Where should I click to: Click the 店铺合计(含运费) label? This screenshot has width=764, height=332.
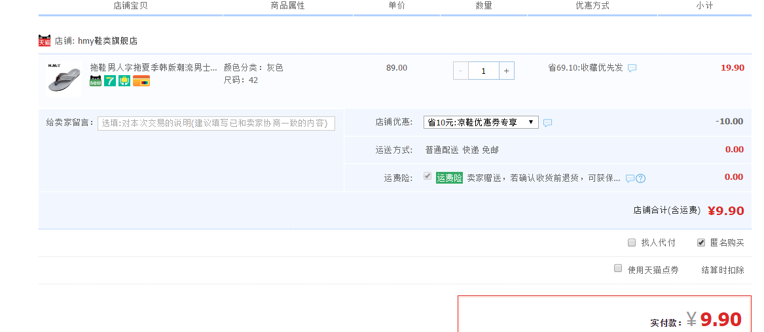click(667, 210)
